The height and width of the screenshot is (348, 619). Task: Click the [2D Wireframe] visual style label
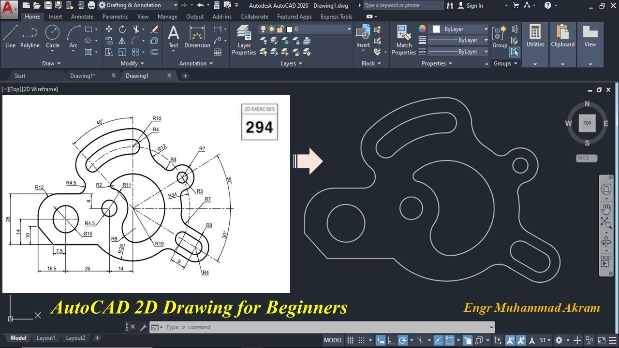pos(40,89)
